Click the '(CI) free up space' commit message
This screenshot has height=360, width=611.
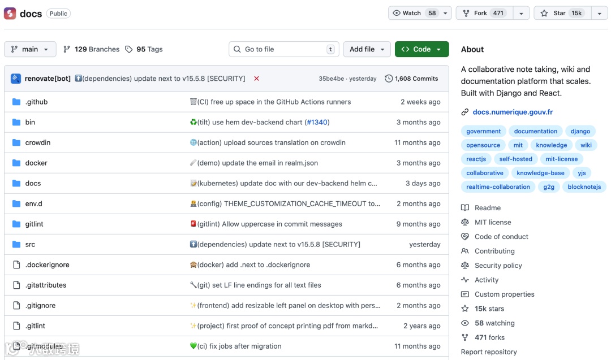pyautogui.click(x=270, y=102)
